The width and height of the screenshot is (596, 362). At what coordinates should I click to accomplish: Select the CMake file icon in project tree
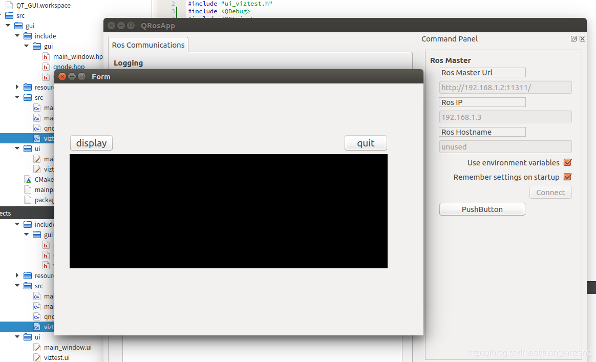pos(28,180)
